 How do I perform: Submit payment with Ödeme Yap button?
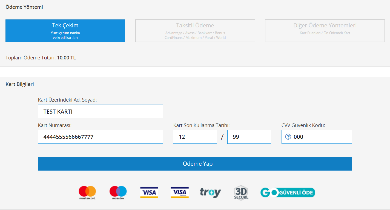tap(195, 164)
